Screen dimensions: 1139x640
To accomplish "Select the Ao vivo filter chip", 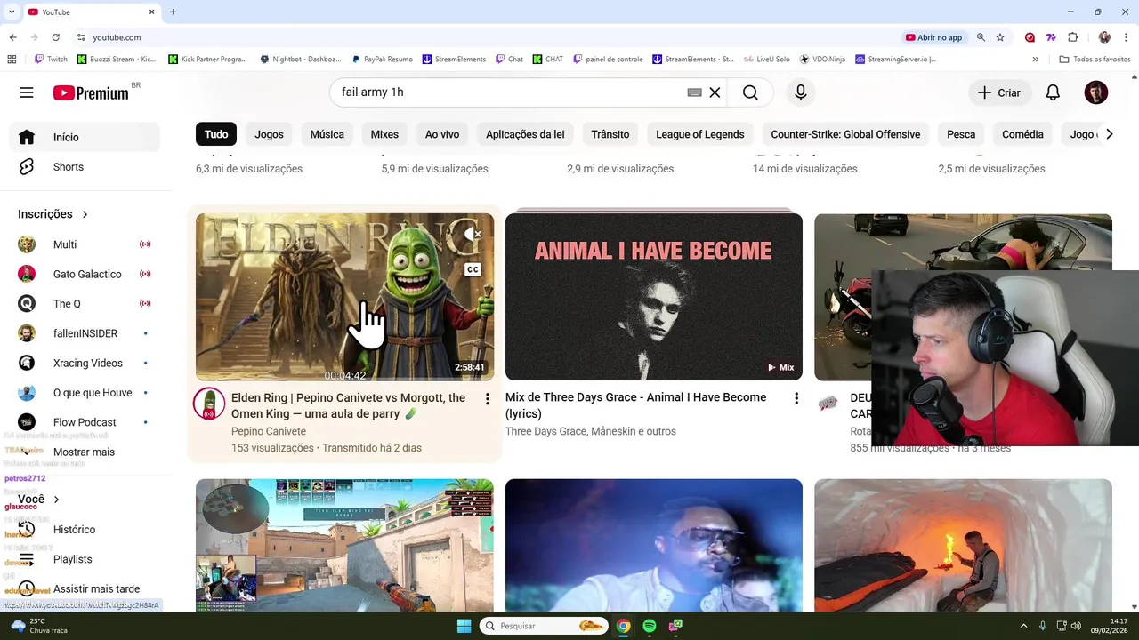I will pos(442,134).
